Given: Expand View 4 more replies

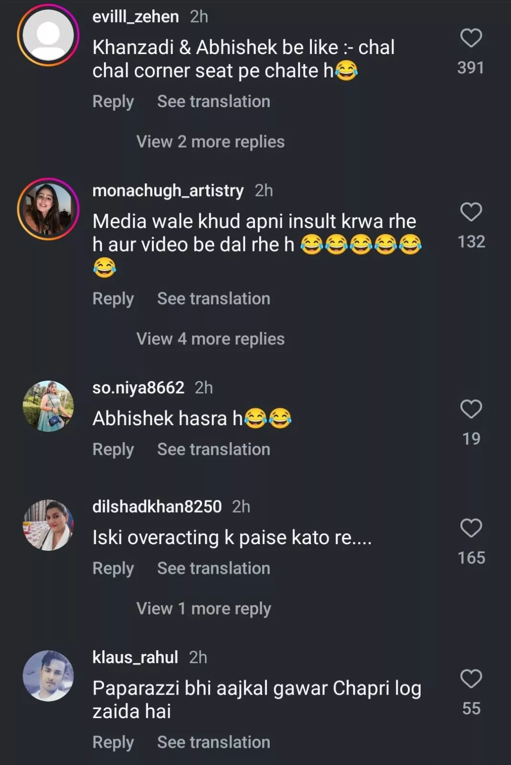Looking at the screenshot, I should [x=210, y=339].
